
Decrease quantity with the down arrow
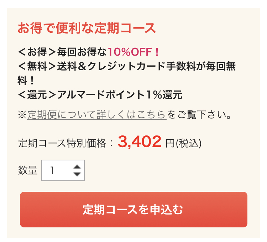coord(77,174)
